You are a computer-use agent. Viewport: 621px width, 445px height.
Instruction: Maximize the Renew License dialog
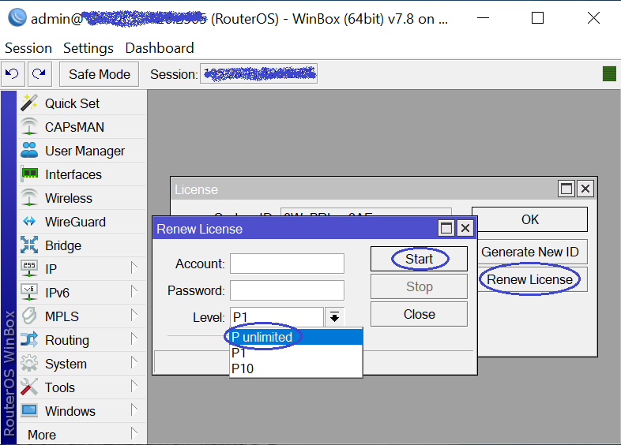point(446,228)
